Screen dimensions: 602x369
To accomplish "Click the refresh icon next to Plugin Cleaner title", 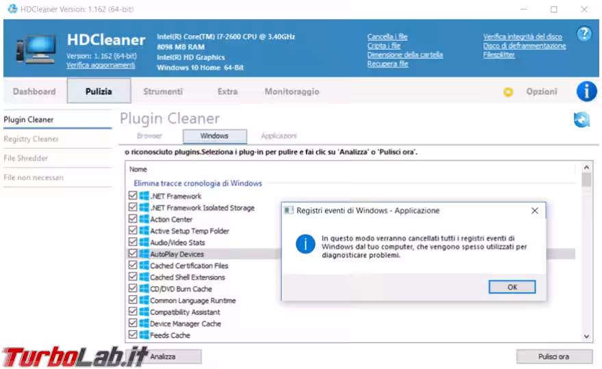I will [581, 120].
